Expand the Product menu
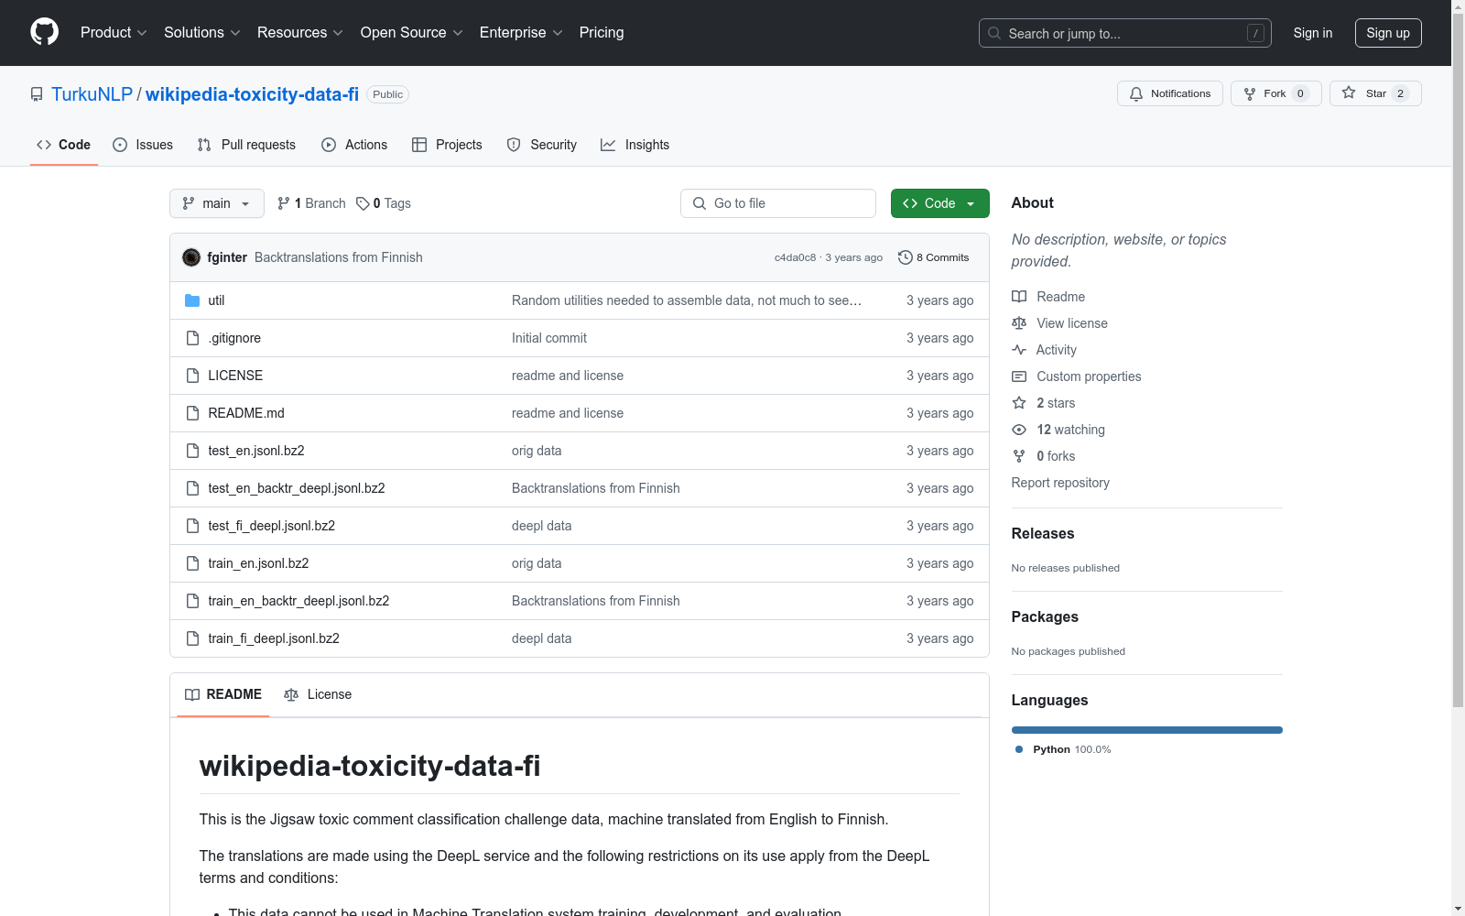This screenshot has height=916, width=1465. pyautogui.click(x=114, y=33)
